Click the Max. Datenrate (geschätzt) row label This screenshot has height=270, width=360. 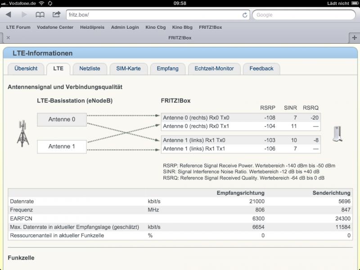click(74, 227)
